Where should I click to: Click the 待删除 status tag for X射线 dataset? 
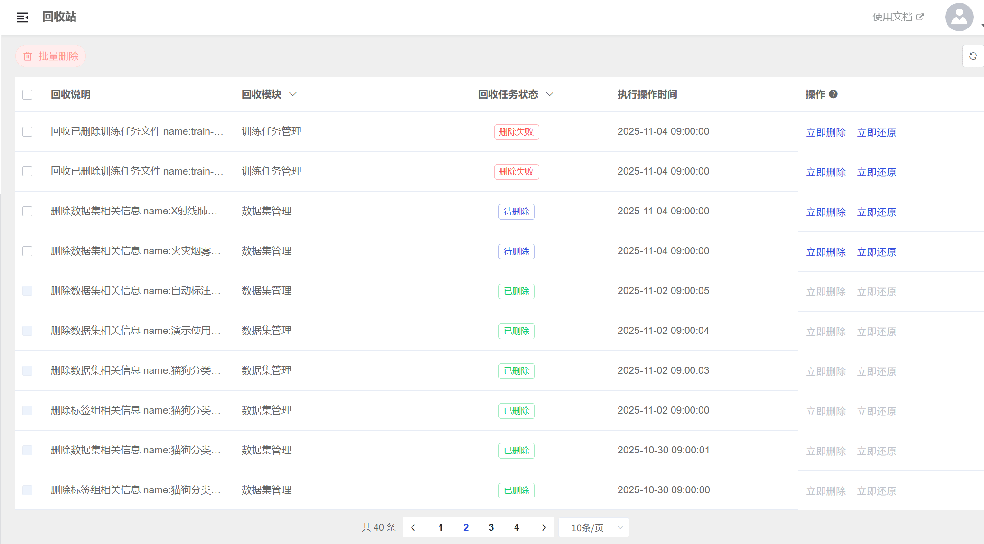(x=516, y=212)
